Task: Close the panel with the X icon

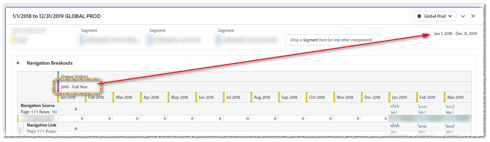Action: [x=473, y=16]
